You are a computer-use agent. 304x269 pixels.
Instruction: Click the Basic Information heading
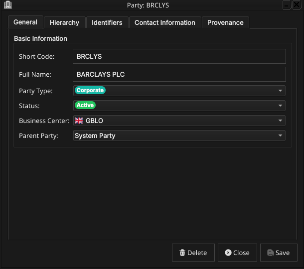(x=40, y=38)
